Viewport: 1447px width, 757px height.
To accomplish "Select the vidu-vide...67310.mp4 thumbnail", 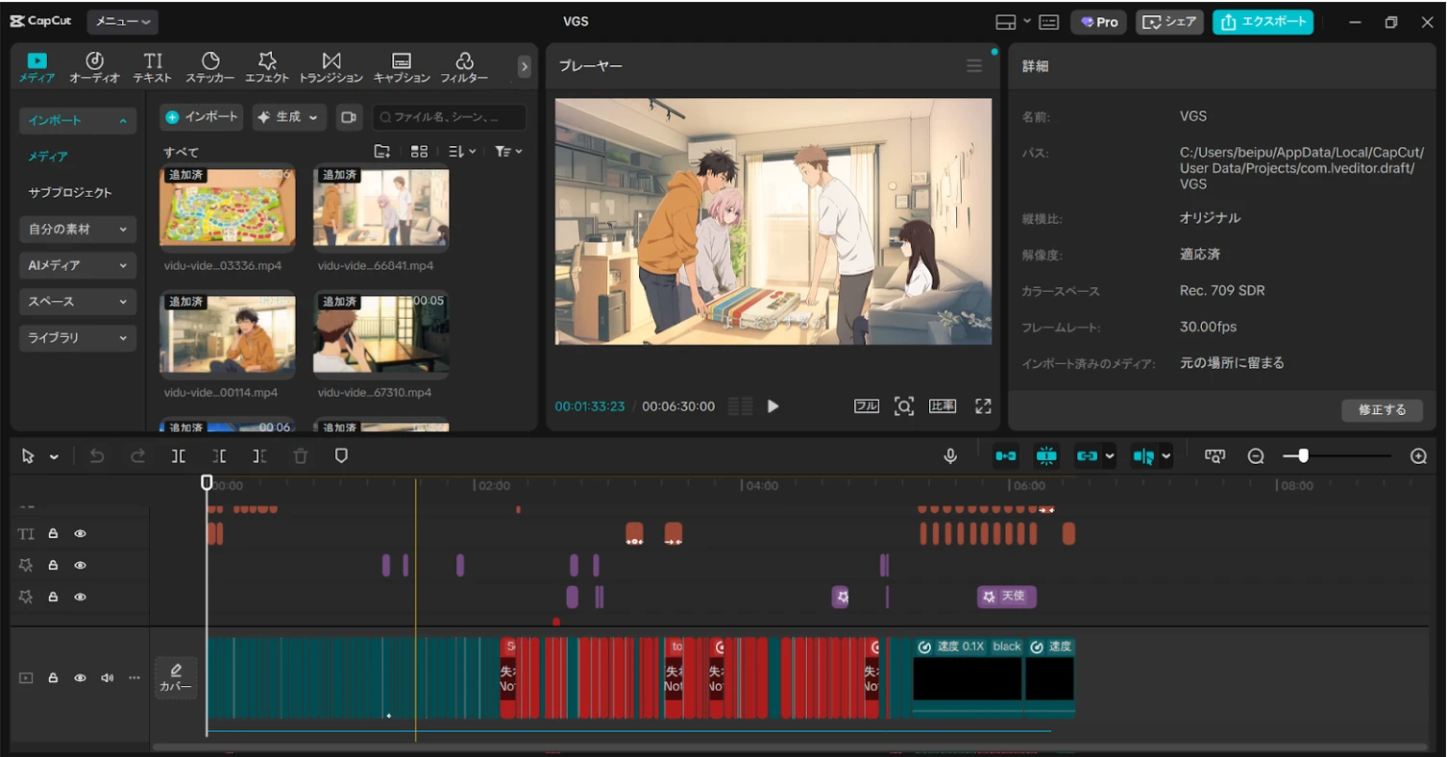I will point(381,333).
